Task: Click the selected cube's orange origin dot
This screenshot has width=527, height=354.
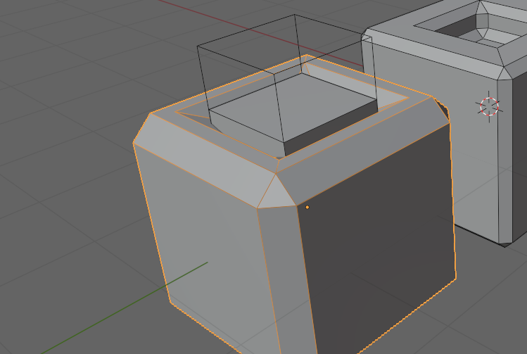Action: click(x=307, y=208)
